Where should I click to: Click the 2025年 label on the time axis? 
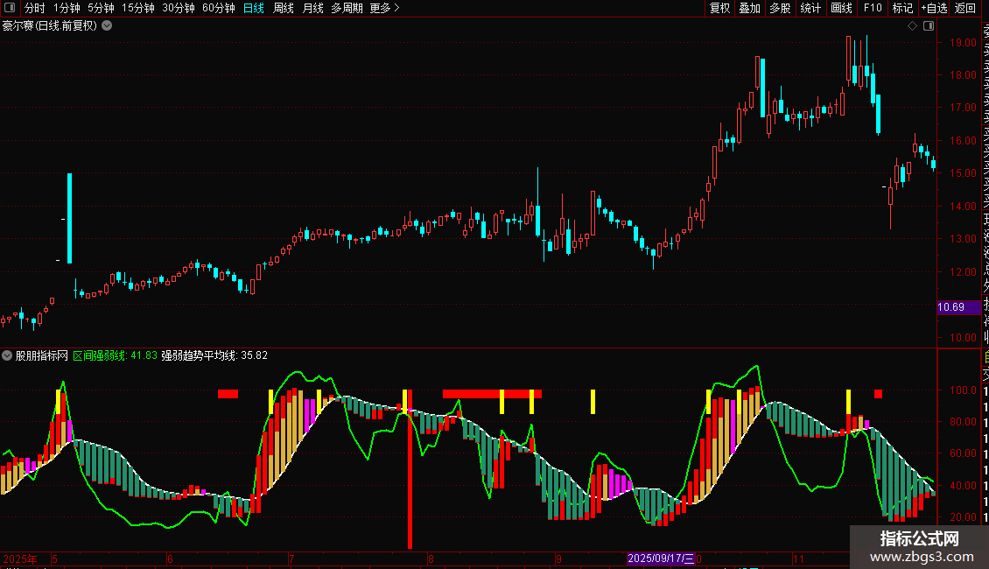pos(20,558)
